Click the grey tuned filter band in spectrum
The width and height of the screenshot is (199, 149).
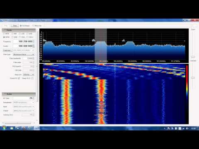101,46
